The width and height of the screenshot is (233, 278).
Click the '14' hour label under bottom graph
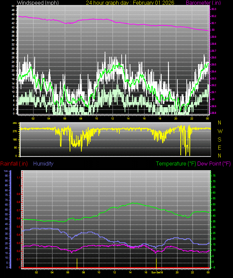tap(130, 272)
